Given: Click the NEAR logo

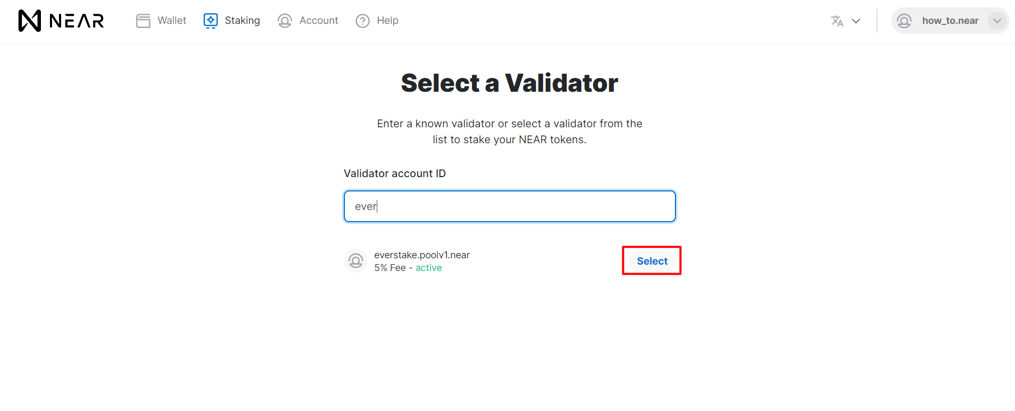Looking at the screenshot, I should (x=60, y=20).
